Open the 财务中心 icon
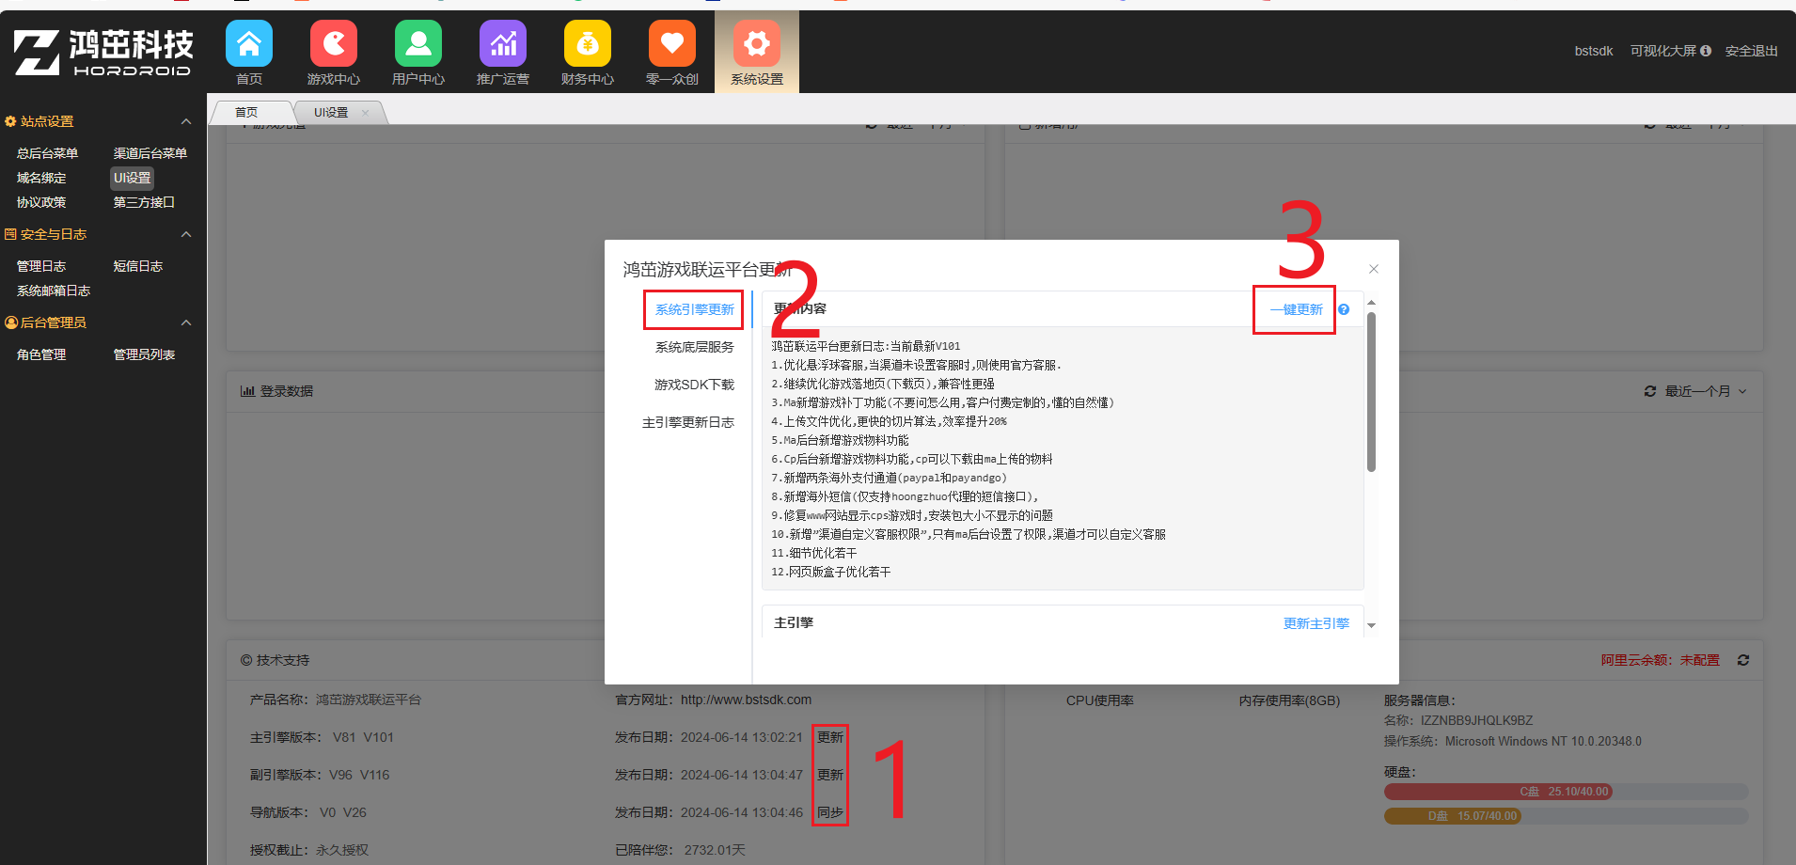 (588, 44)
